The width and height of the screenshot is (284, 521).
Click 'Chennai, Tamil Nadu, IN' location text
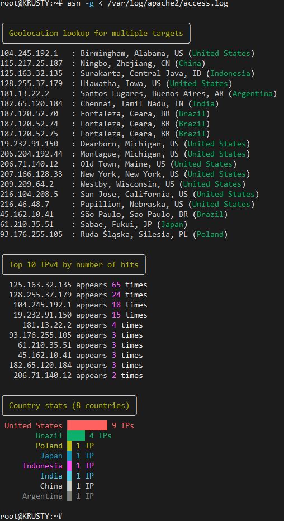[132, 103]
